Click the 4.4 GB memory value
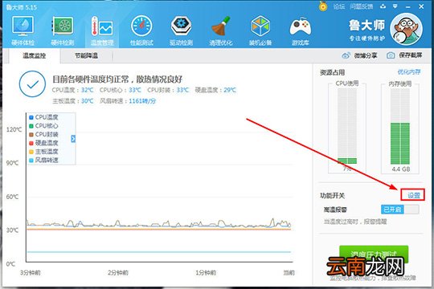The image size is (434, 289). click(401, 169)
